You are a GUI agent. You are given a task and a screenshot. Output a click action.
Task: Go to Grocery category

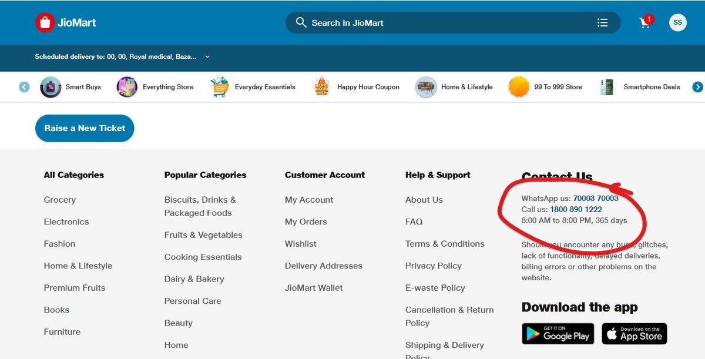pos(60,200)
